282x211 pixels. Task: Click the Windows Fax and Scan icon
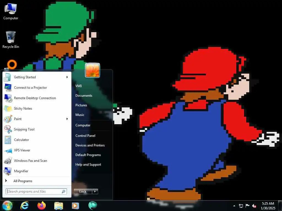(x=8, y=161)
